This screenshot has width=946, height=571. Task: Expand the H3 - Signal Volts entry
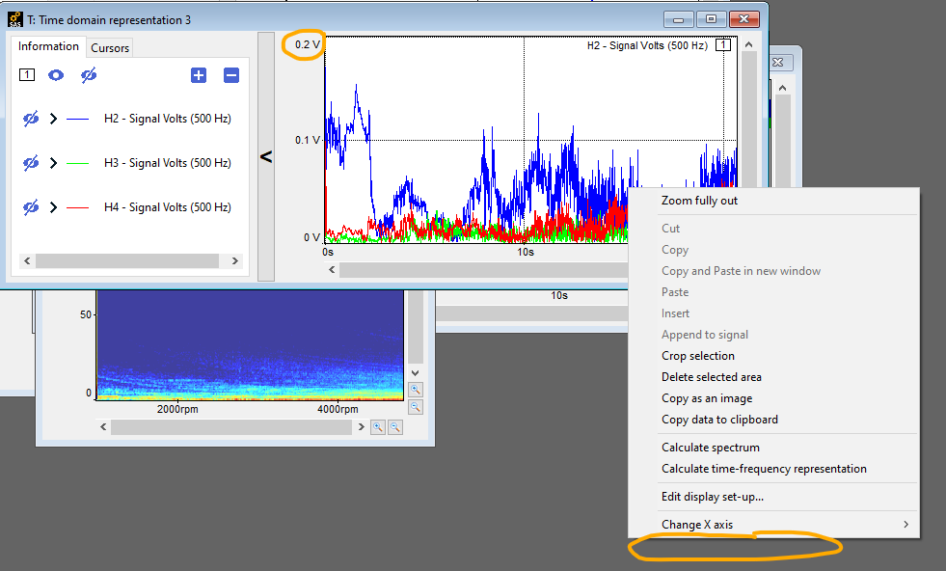(54, 163)
